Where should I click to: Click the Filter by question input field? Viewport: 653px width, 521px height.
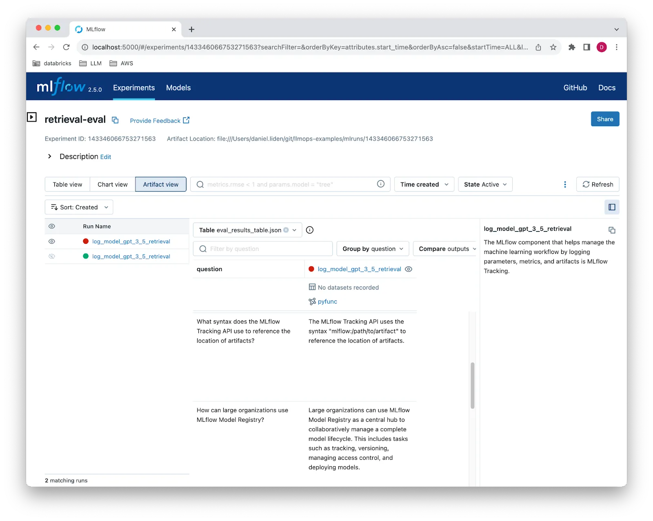[263, 249]
